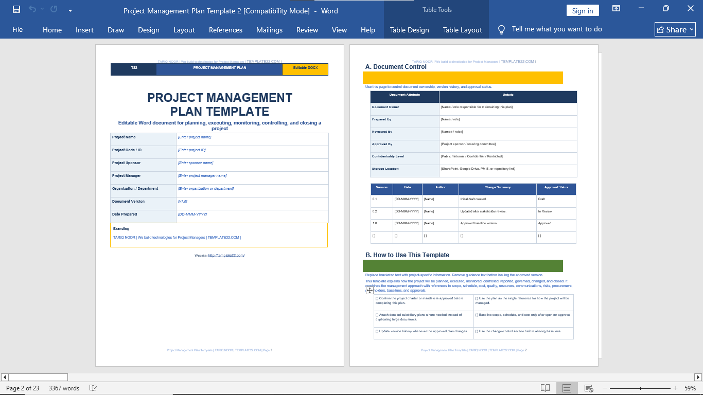Image resolution: width=703 pixels, height=395 pixels.
Task: Click the 'Date Prepared' label cell
Action: pyautogui.click(x=144, y=216)
